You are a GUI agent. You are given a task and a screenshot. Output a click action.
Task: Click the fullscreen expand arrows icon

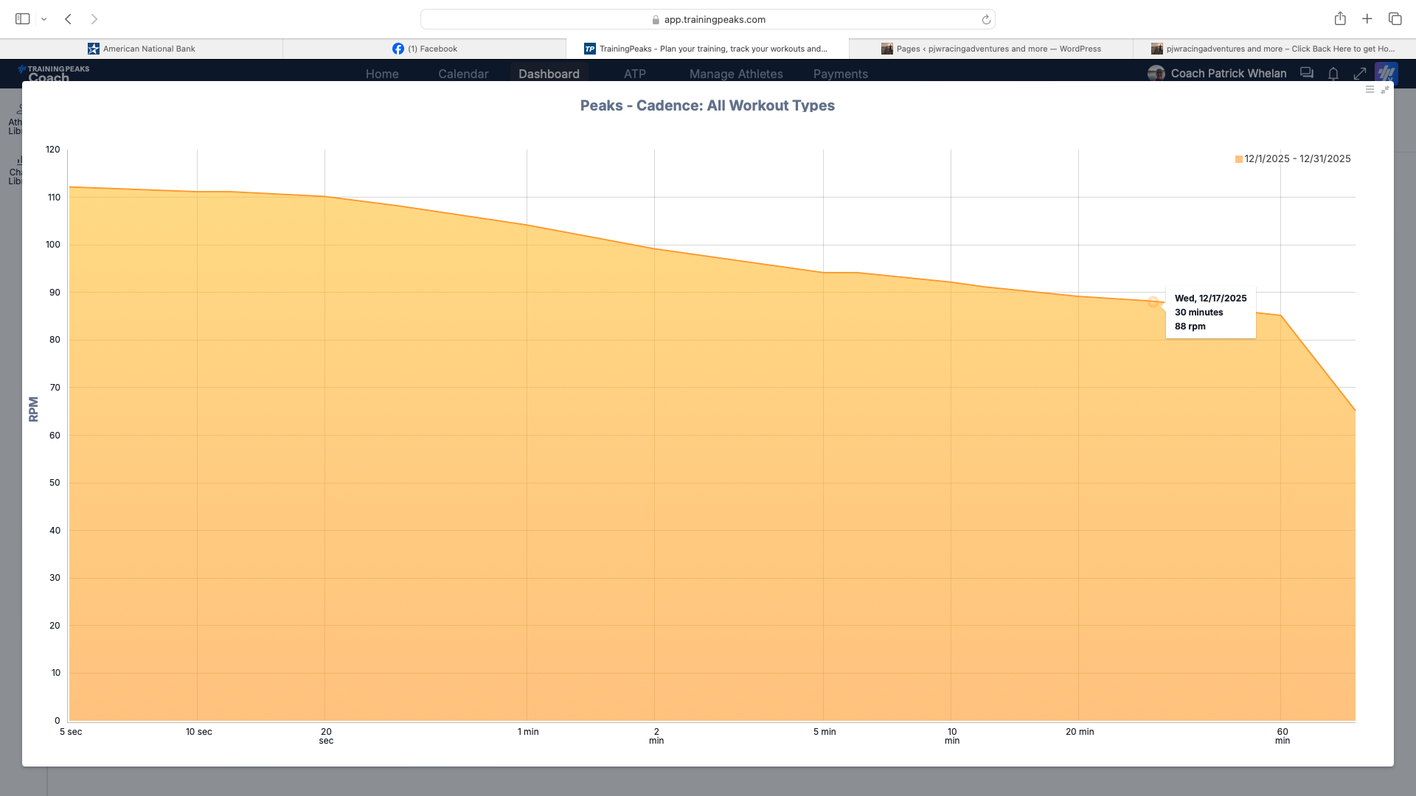(1360, 74)
